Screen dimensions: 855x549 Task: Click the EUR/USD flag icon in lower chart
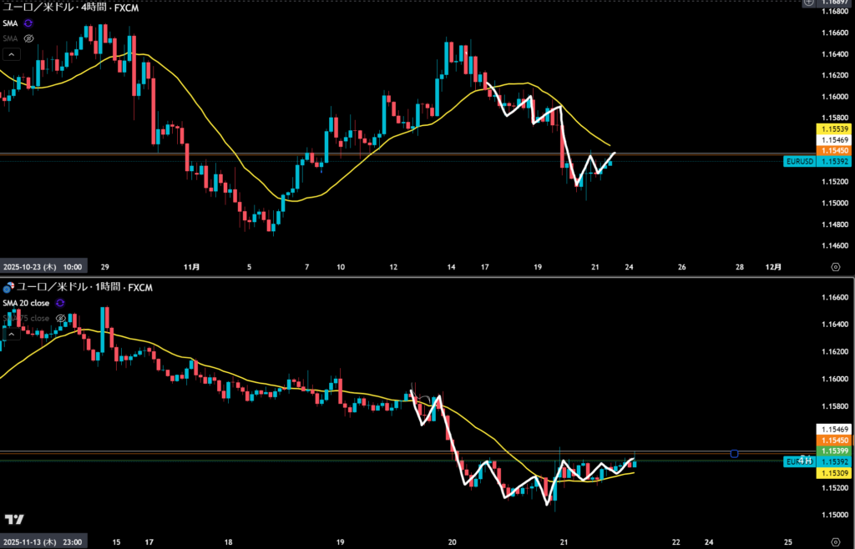click(x=8, y=288)
